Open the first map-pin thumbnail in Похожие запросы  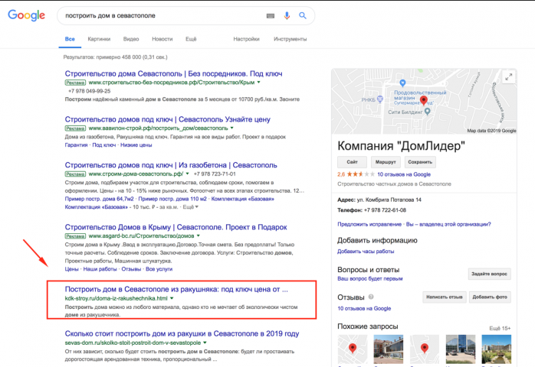(353, 349)
